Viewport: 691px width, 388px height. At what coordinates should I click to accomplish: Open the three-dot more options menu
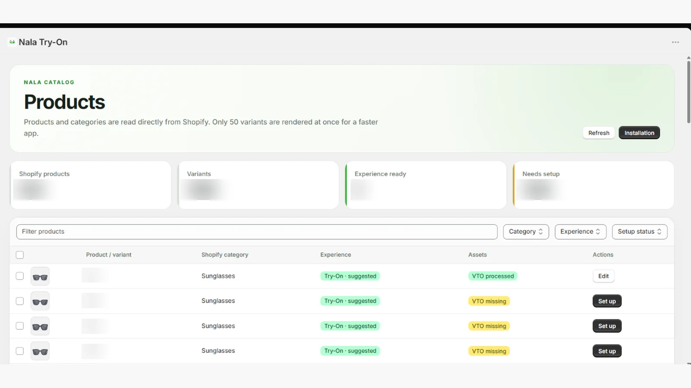coord(675,42)
